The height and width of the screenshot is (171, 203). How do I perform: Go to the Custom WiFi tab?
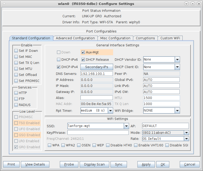click(x=170, y=38)
